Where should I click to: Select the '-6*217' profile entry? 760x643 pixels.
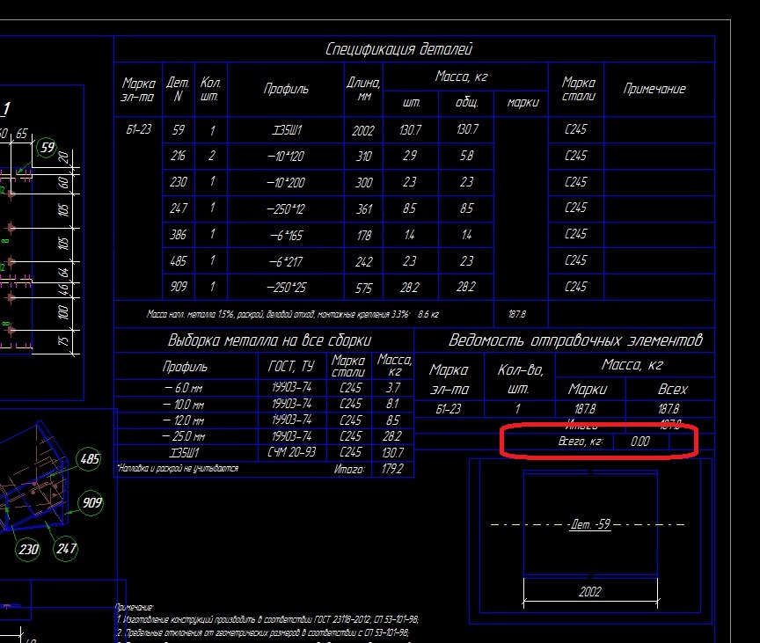[x=286, y=261]
